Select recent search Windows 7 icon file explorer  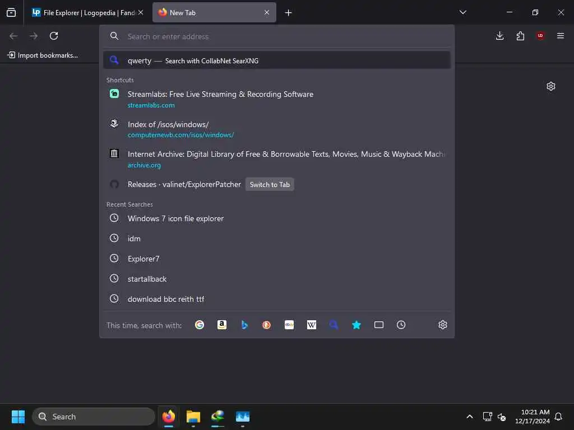tap(277, 218)
